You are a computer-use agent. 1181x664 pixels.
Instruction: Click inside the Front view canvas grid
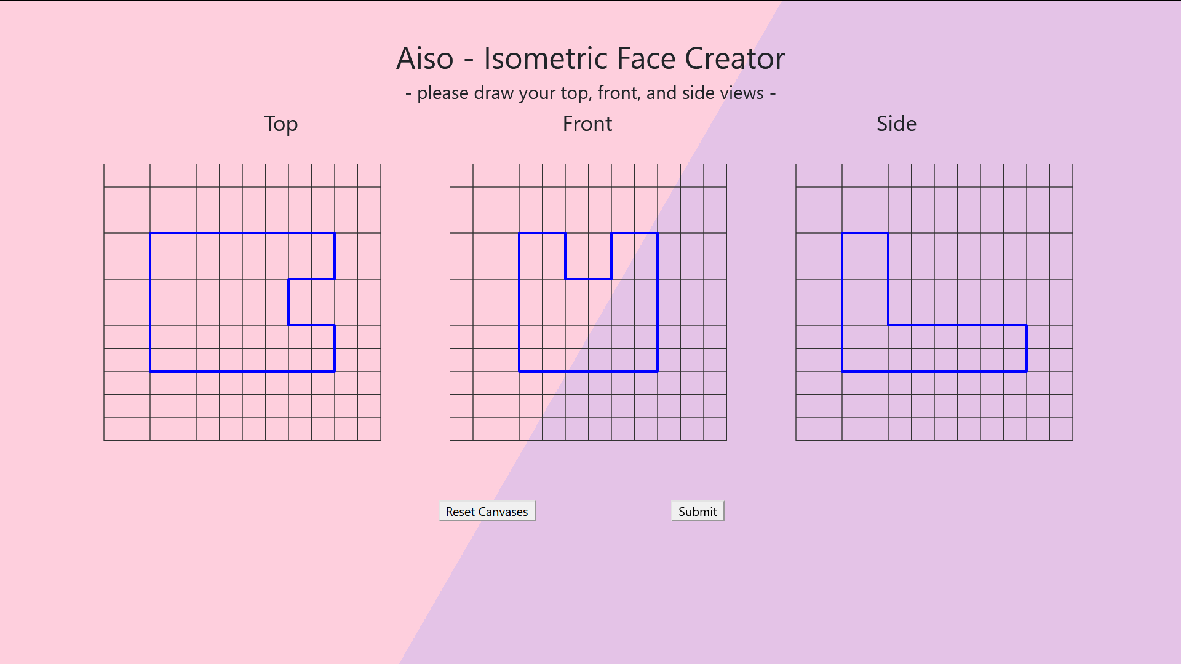[x=588, y=302]
